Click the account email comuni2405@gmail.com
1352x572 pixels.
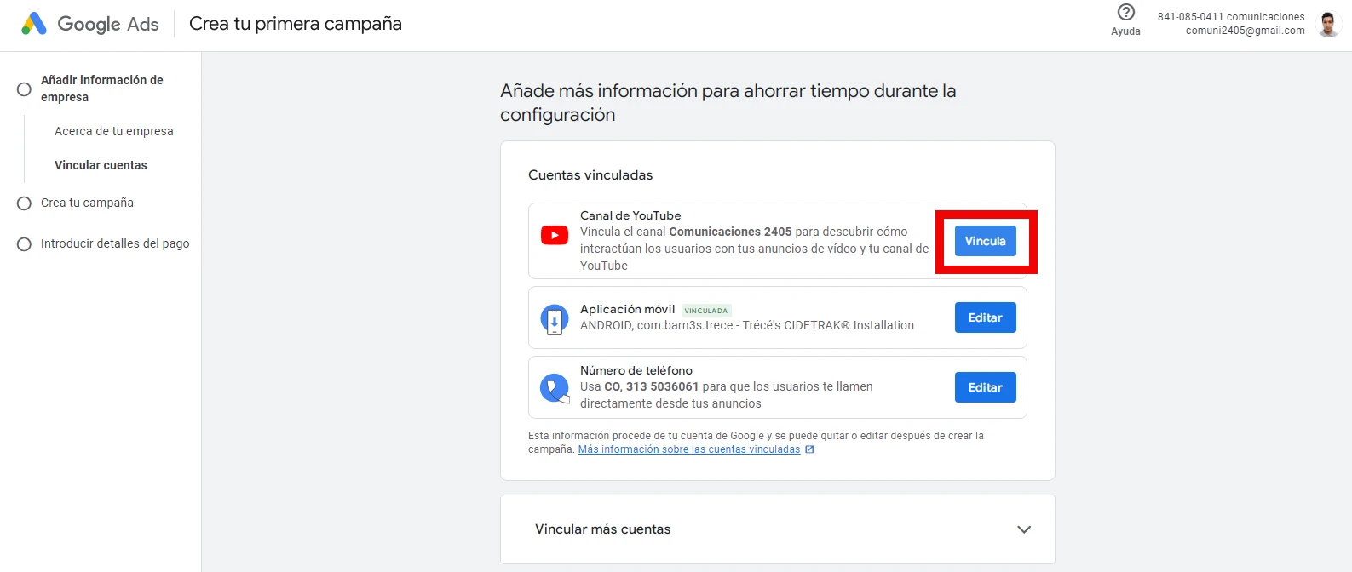pos(1245,31)
